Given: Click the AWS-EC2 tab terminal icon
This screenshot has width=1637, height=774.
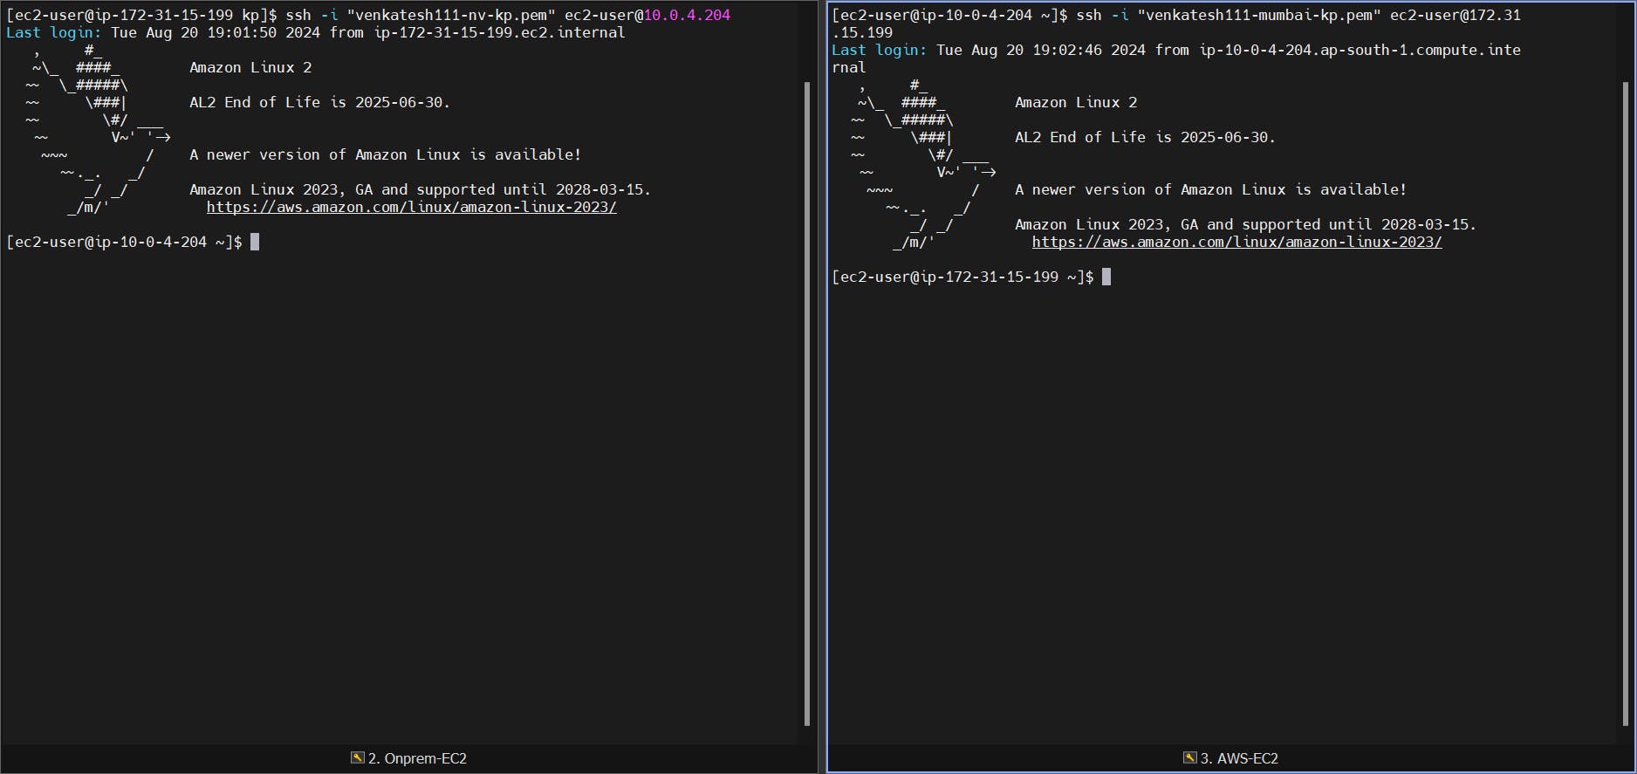Looking at the screenshot, I should coord(1189,757).
